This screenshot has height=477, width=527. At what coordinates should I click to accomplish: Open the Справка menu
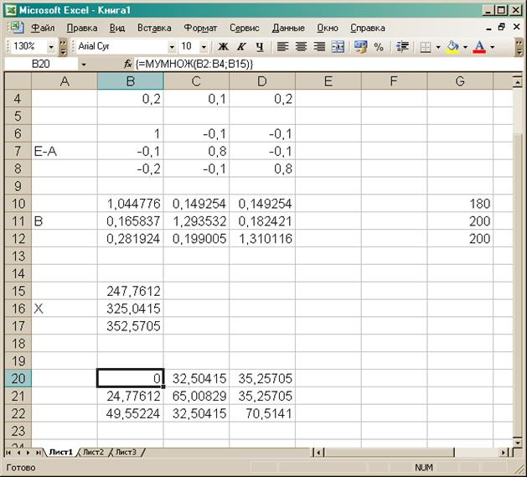[x=367, y=28]
